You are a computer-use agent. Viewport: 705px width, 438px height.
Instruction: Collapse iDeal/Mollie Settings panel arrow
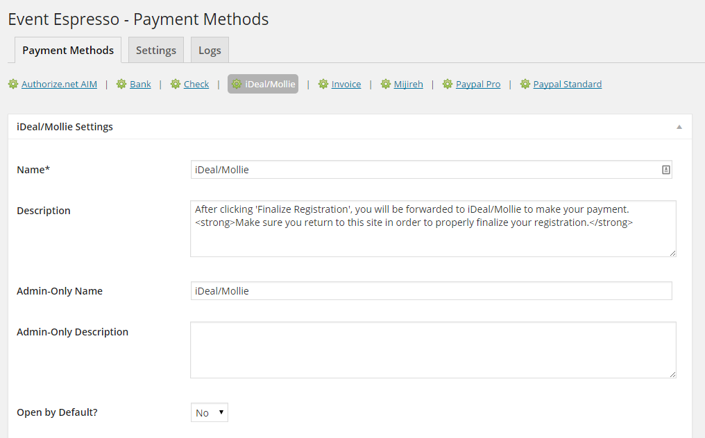[x=679, y=127]
